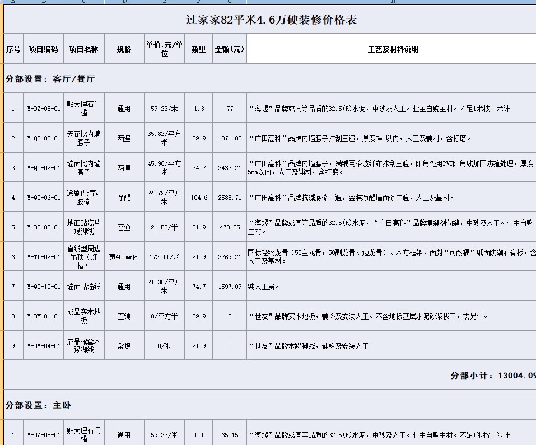Select the 项目编码 header cell
This screenshot has width=536, height=445.
tap(44, 49)
